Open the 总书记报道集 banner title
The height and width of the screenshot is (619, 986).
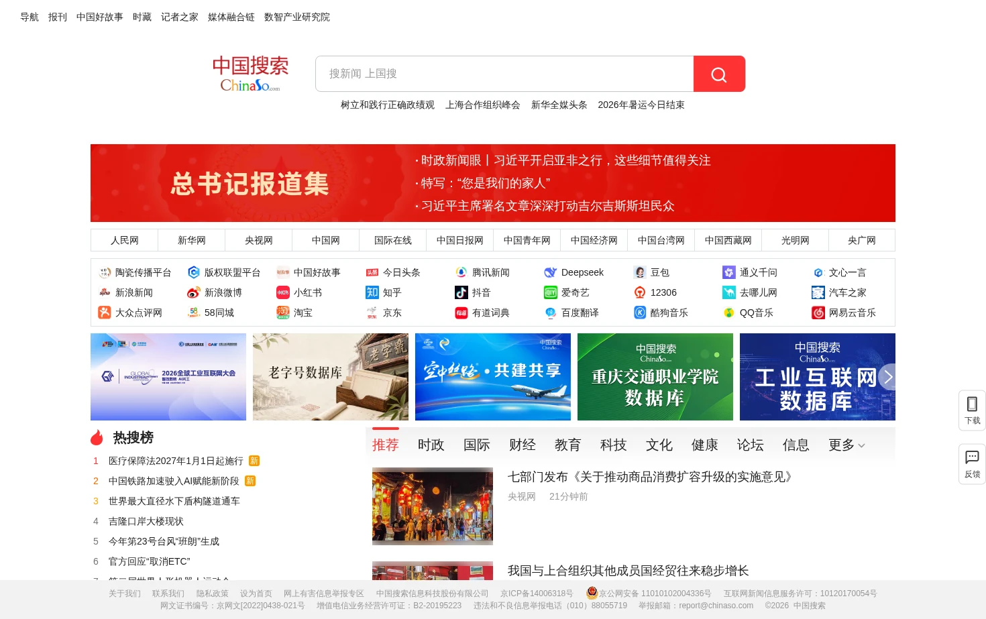click(250, 184)
